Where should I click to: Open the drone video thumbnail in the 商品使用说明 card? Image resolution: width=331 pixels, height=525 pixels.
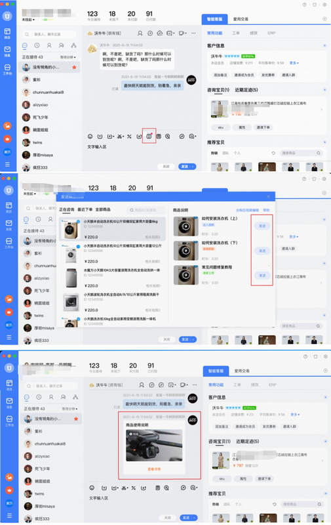[x=154, y=446]
